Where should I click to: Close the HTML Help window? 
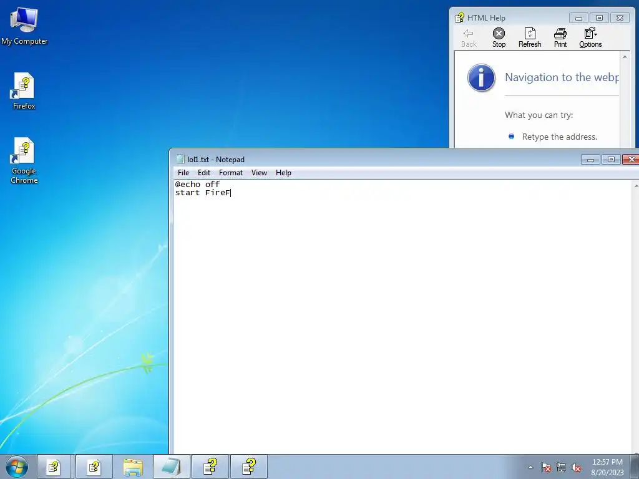tap(620, 18)
